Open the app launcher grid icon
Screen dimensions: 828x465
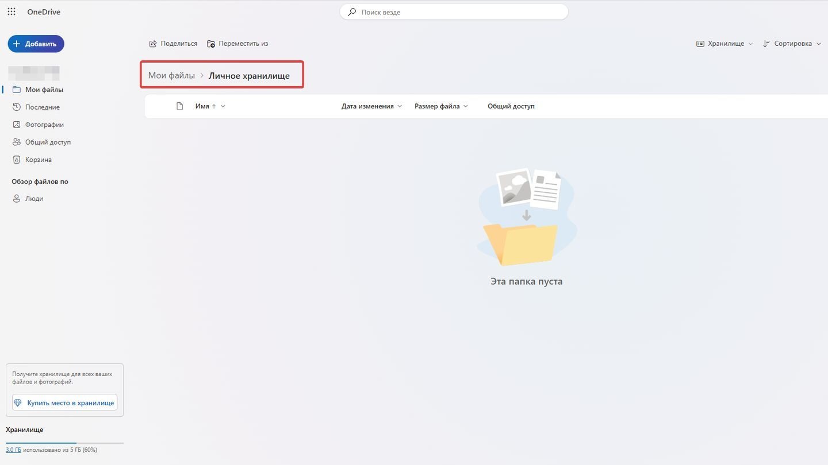pyautogui.click(x=11, y=12)
